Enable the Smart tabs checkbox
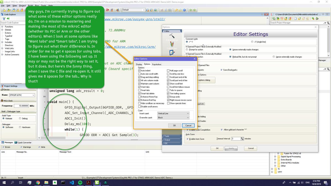The width and height of the screenshot is (331, 186). click(139, 90)
